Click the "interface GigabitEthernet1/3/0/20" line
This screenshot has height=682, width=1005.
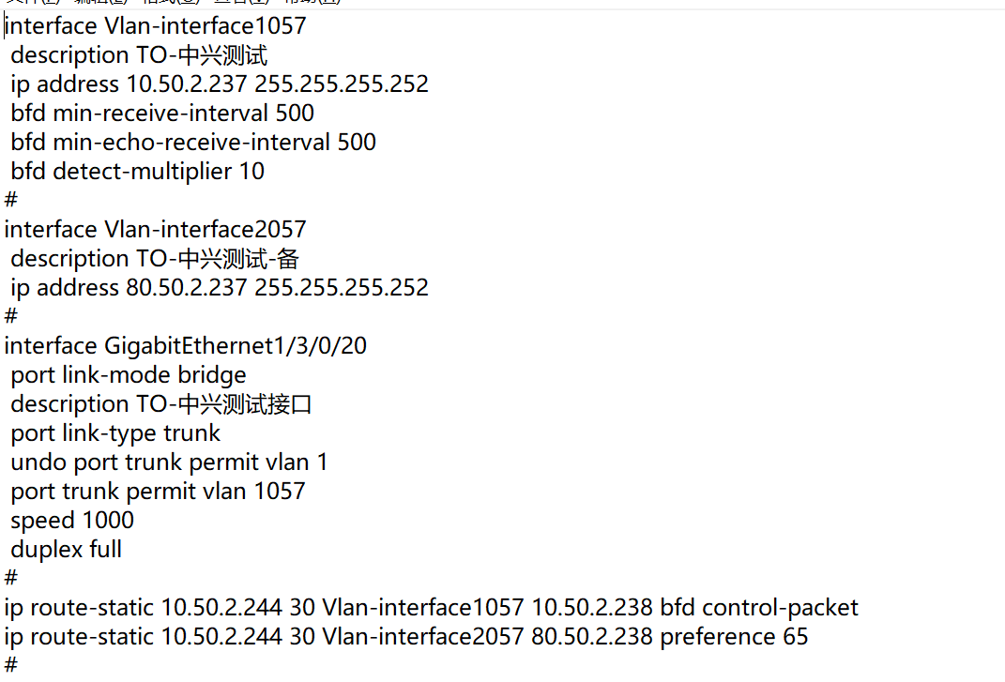pos(186,346)
